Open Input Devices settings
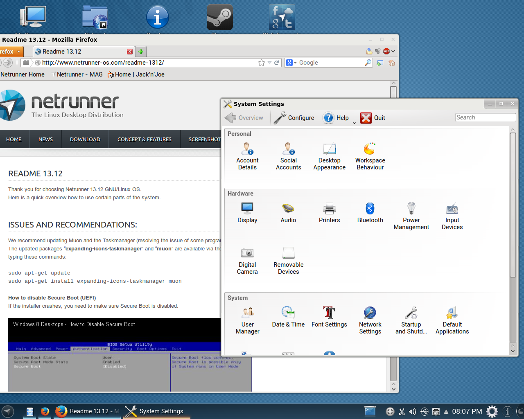Image resolution: width=524 pixels, height=419 pixels. click(x=452, y=216)
